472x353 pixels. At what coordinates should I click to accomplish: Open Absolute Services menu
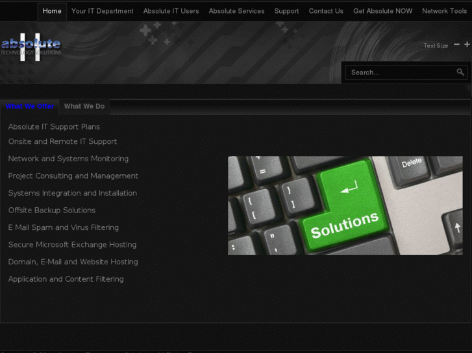(236, 11)
